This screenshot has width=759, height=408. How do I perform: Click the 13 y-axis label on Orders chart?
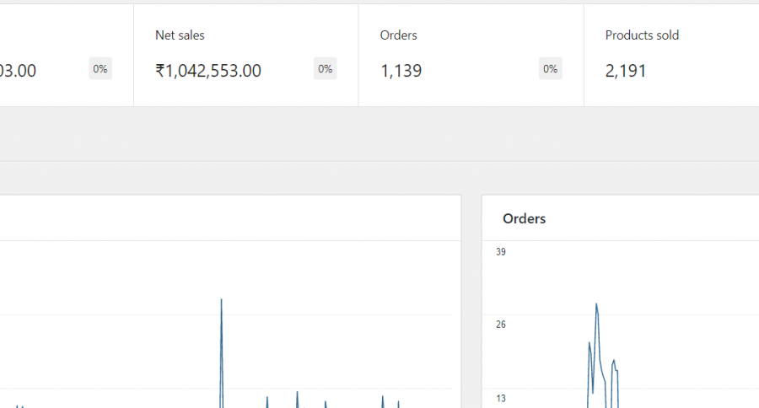click(501, 398)
